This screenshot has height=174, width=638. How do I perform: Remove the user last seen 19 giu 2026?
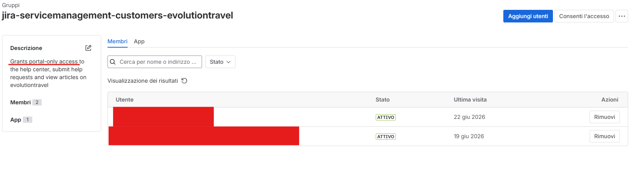(605, 136)
